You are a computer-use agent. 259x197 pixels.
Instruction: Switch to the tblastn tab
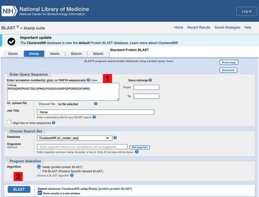76,54
